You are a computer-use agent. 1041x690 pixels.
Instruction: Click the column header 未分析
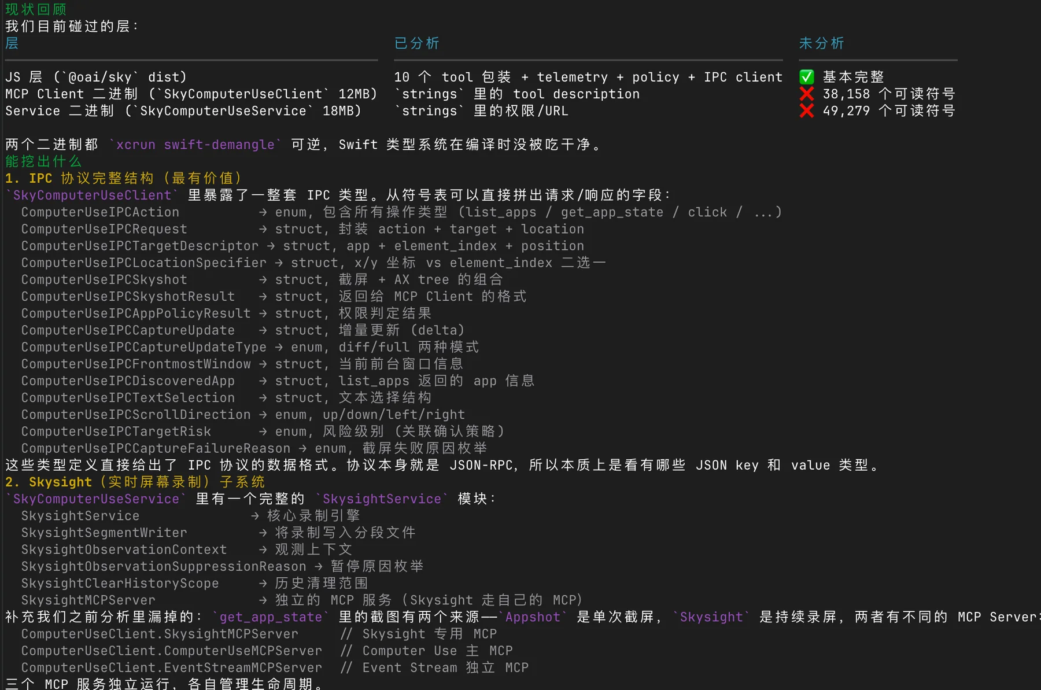[822, 43]
